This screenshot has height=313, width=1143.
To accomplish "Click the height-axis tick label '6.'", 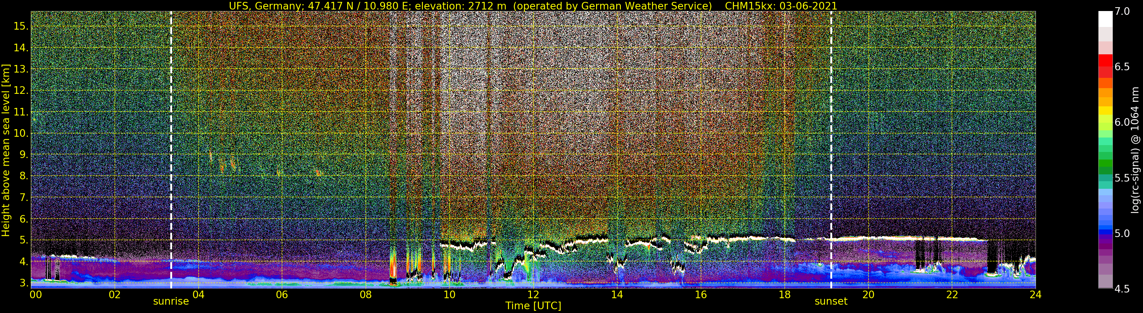I will click(x=23, y=219).
